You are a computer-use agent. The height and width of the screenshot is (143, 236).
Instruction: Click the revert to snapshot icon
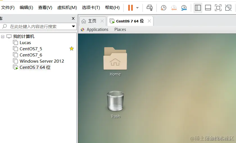[x=174, y=8]
